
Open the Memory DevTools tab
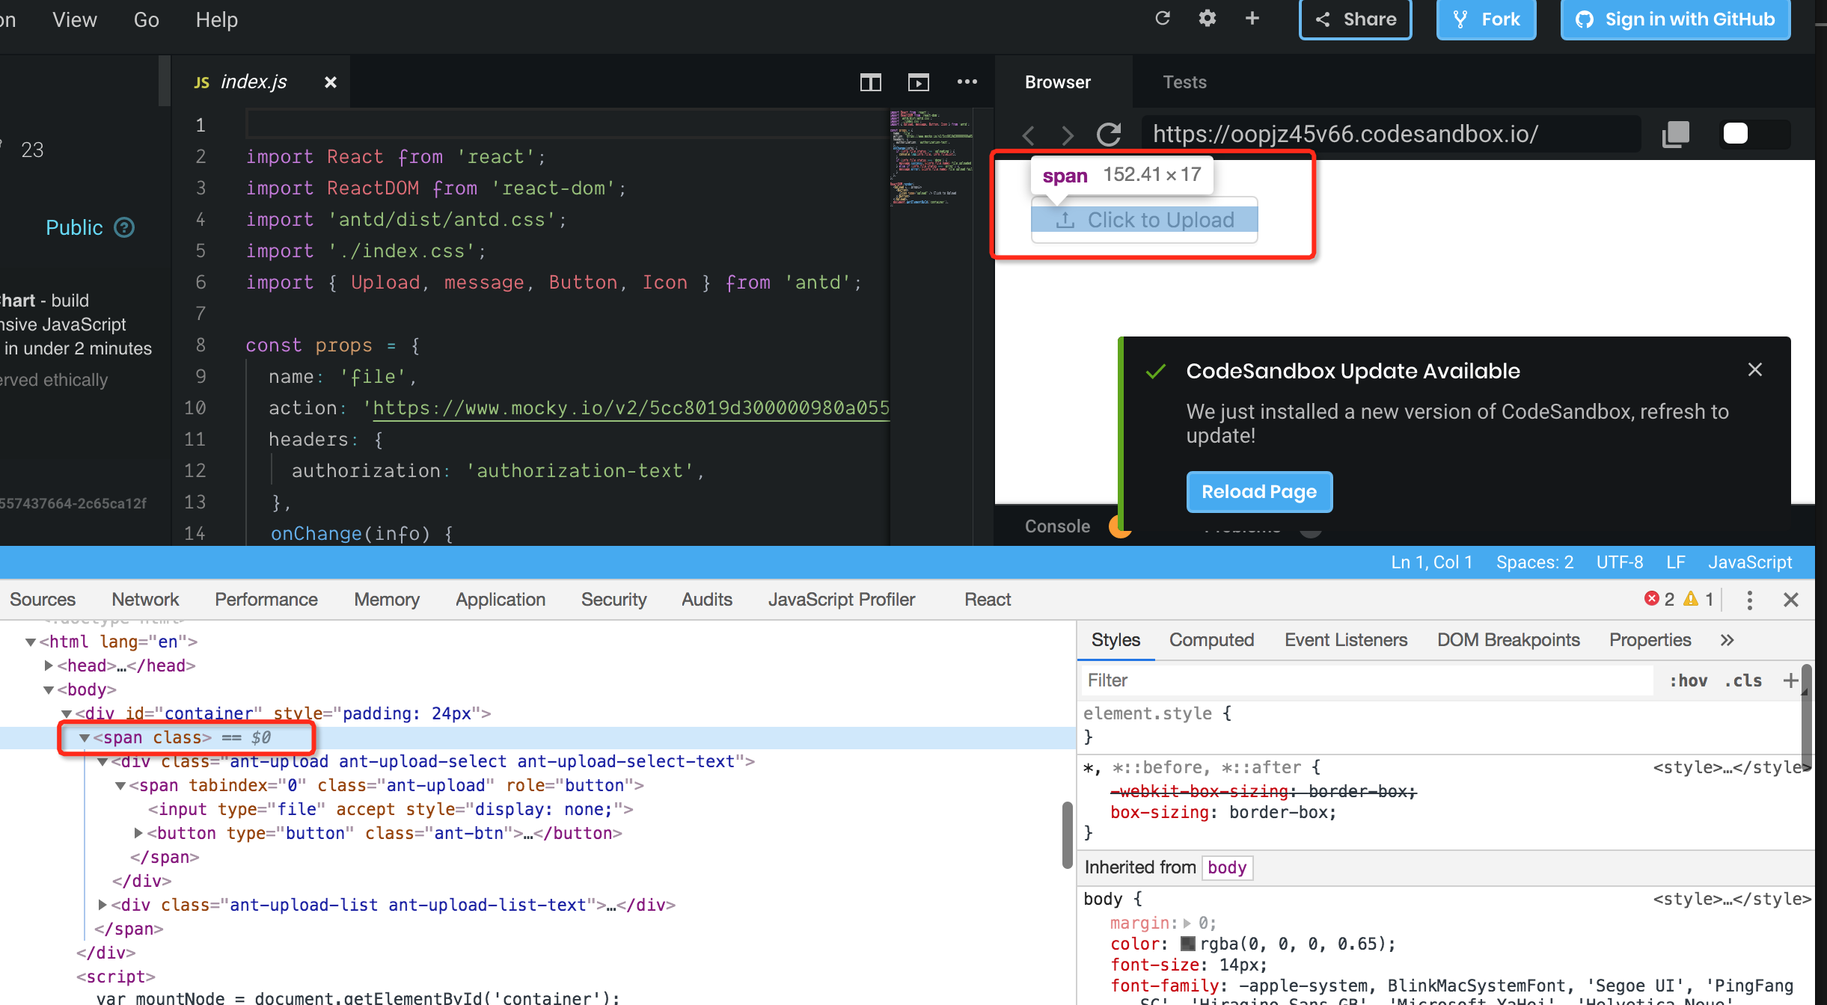[387, 600]
